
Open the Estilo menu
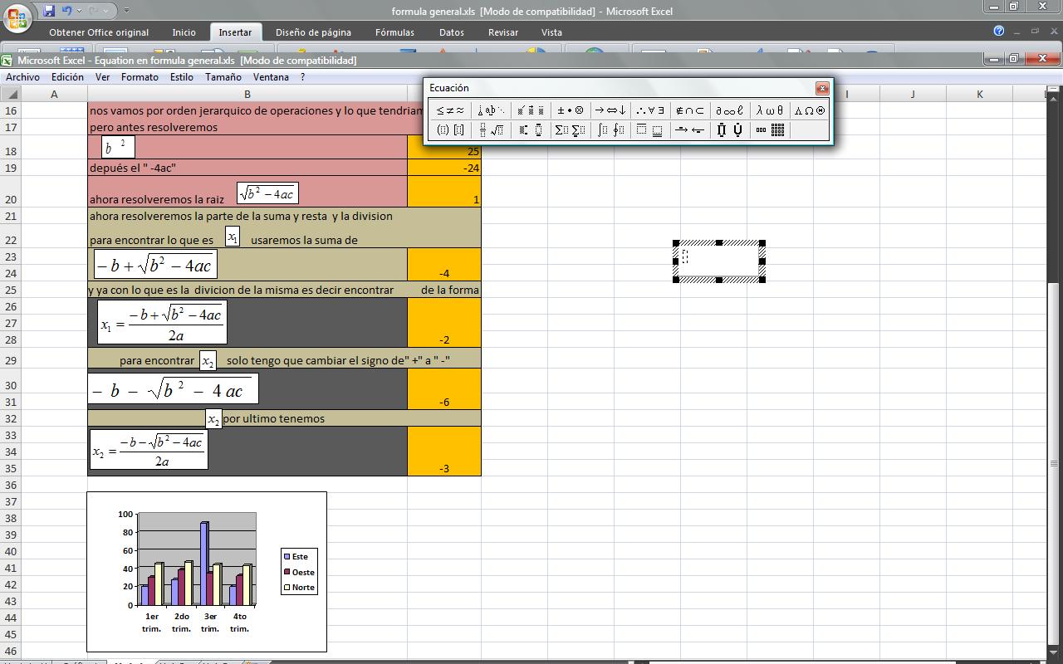click(x=181, y=77)
